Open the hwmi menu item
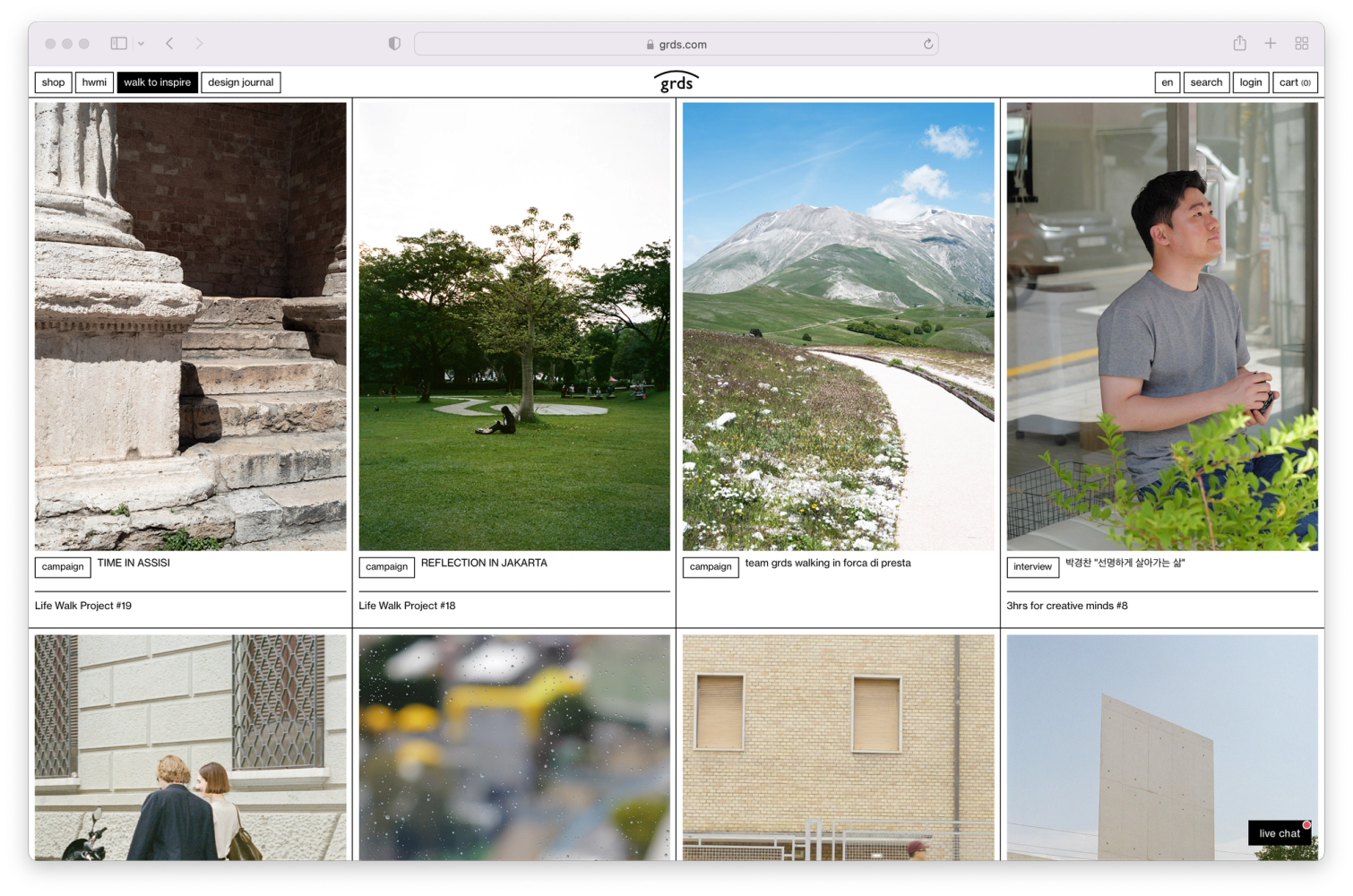 coord(94,82)
